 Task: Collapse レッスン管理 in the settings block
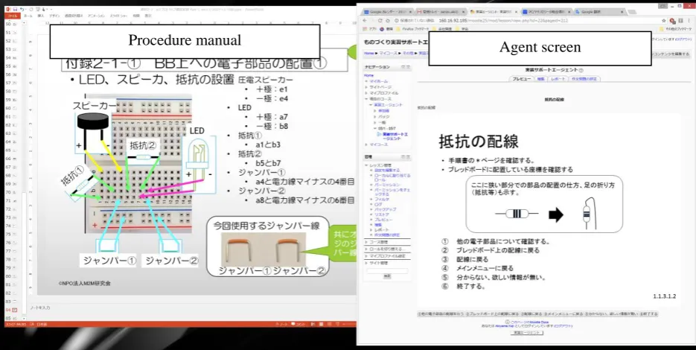[x=366, y=165]
